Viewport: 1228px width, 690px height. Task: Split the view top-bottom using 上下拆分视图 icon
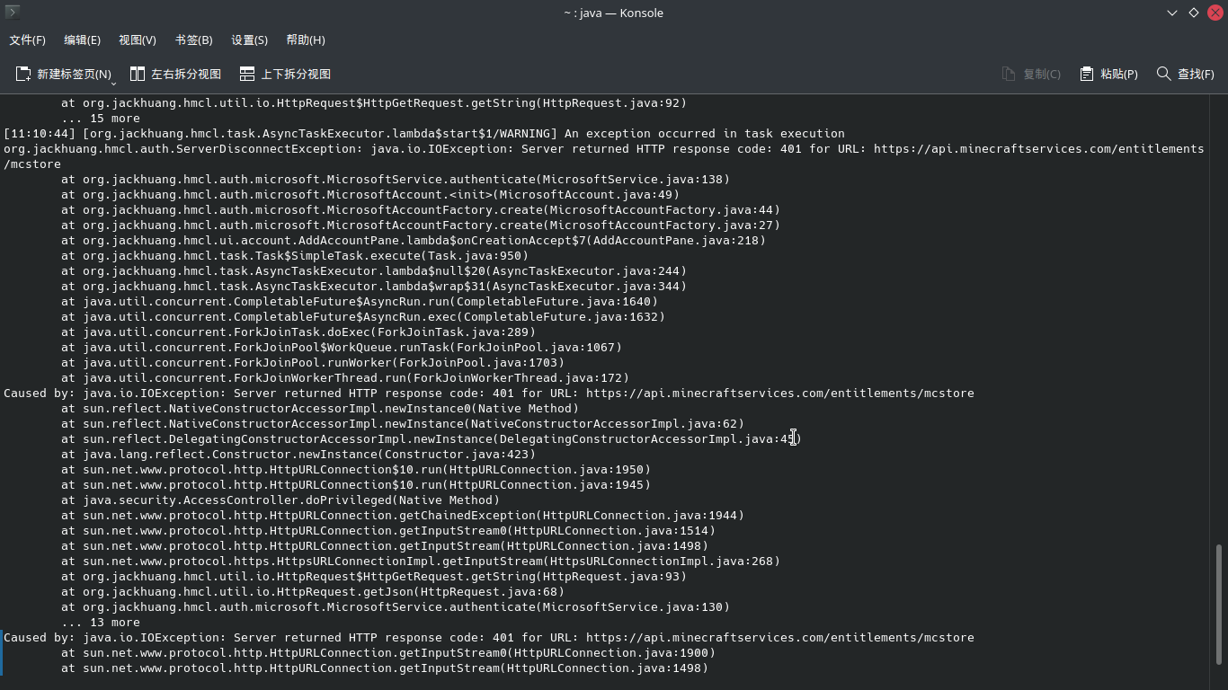246,74
